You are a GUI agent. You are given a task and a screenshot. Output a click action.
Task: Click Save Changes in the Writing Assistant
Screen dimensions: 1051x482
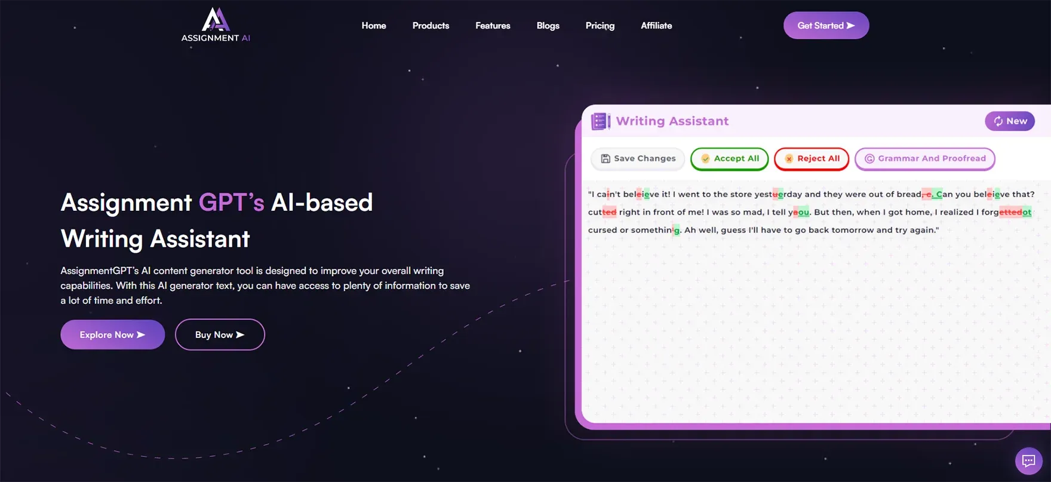pyautogui.click(x=637, y=158)
